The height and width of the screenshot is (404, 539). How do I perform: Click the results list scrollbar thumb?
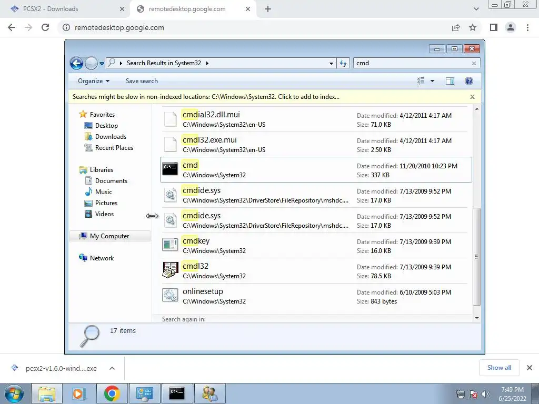476,257
